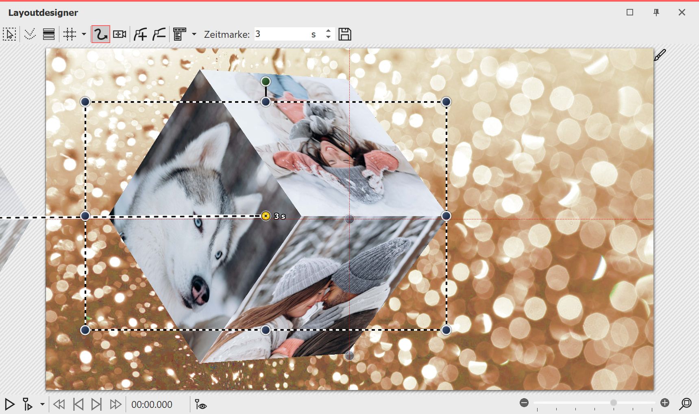Viewport: 699px width, 414px height.
Task: Open the playback options dropdown
Action: tap(42, 405)
